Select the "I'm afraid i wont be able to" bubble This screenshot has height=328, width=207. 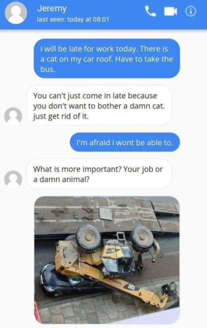tap(125, 142)
